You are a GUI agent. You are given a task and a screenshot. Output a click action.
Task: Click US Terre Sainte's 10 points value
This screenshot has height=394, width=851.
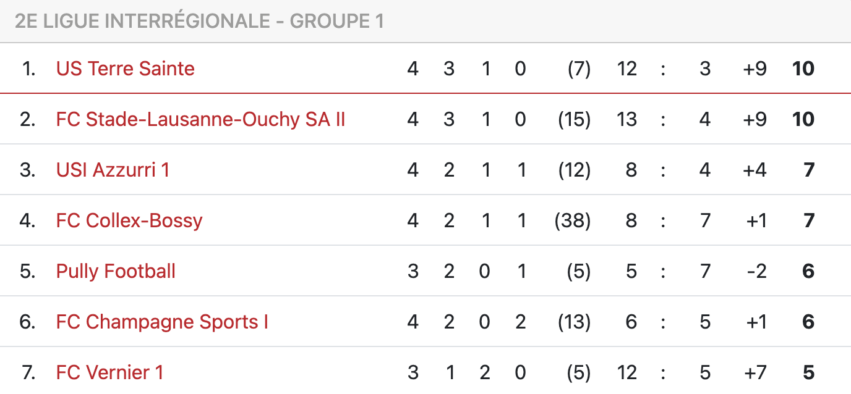[x=803, y=69]
